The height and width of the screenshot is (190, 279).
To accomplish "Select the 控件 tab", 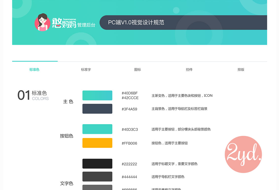I will (x=189, y=70).
